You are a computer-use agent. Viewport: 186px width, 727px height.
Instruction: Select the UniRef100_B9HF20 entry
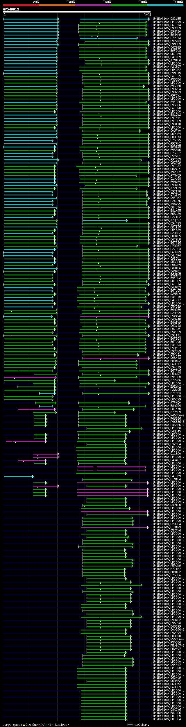click(x=167, y=31)
